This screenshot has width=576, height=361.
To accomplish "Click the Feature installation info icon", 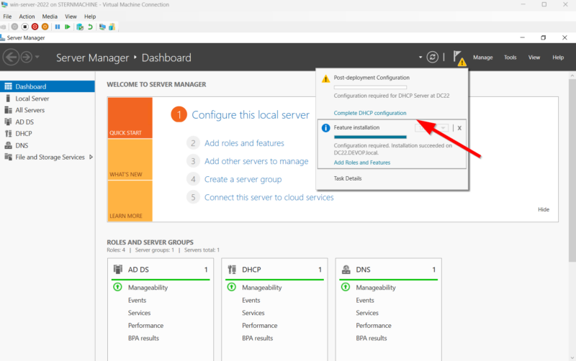I will click(325, 128).
